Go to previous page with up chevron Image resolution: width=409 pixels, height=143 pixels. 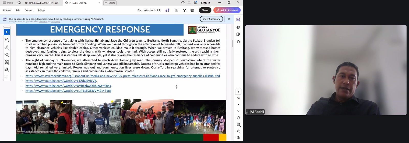click(238, 105)
